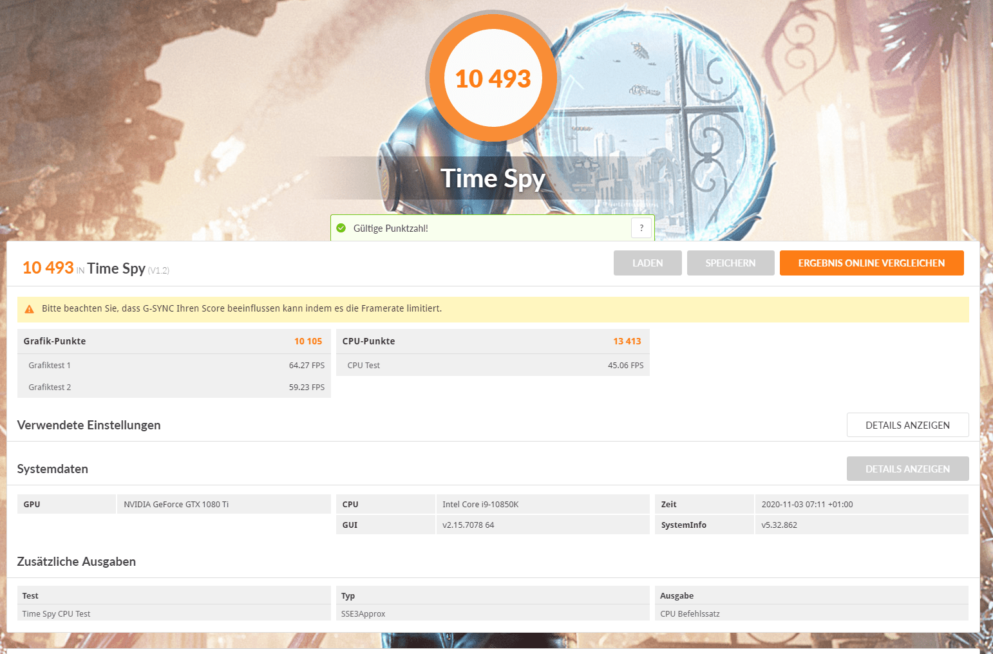Click Intel Core i9-10850K text

pyautogui.click(x=480, y=504)
